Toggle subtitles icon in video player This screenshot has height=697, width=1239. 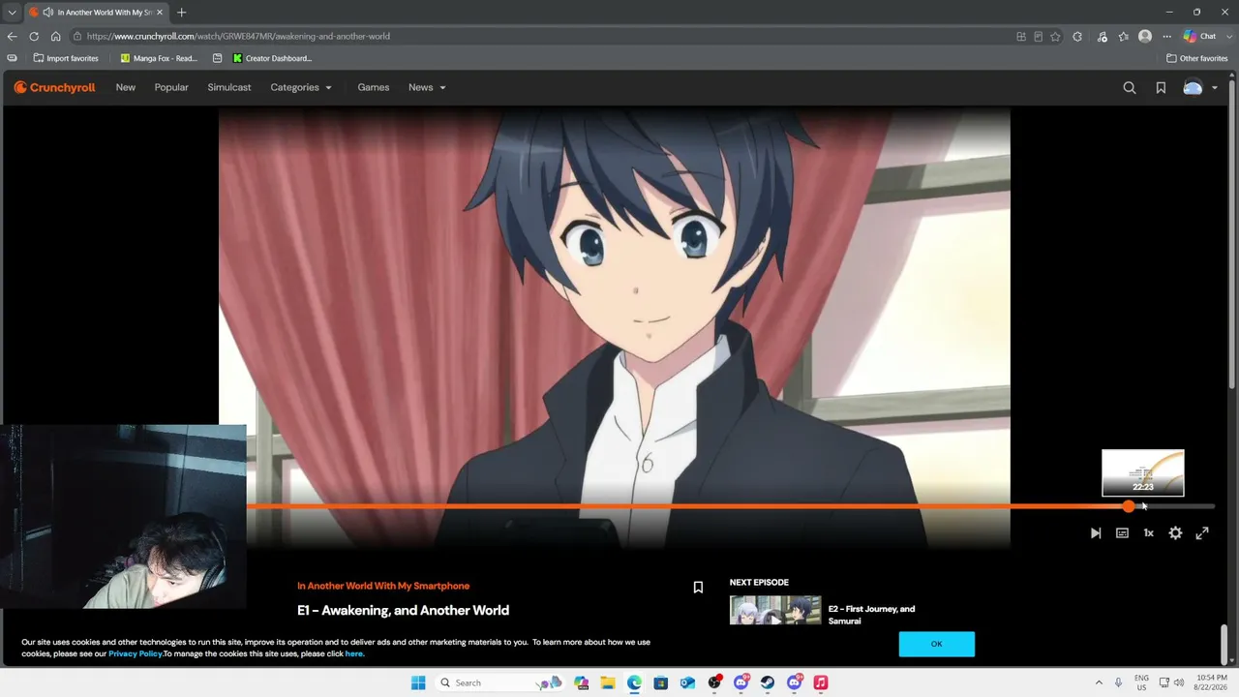1122,533
